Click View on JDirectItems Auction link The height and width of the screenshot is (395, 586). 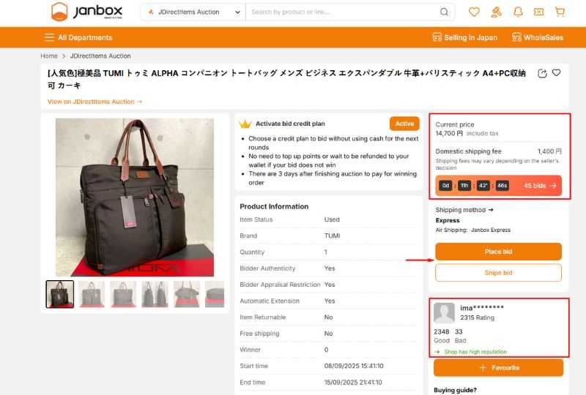[94, 102]
